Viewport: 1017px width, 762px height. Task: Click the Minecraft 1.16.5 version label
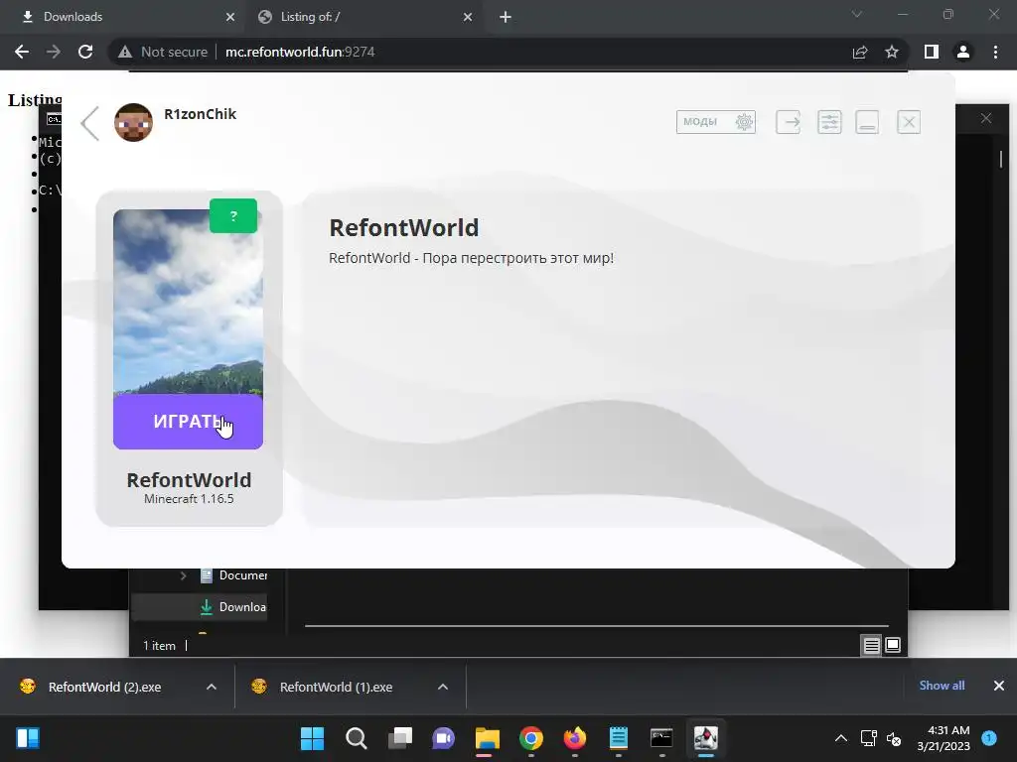pos(189,499)
